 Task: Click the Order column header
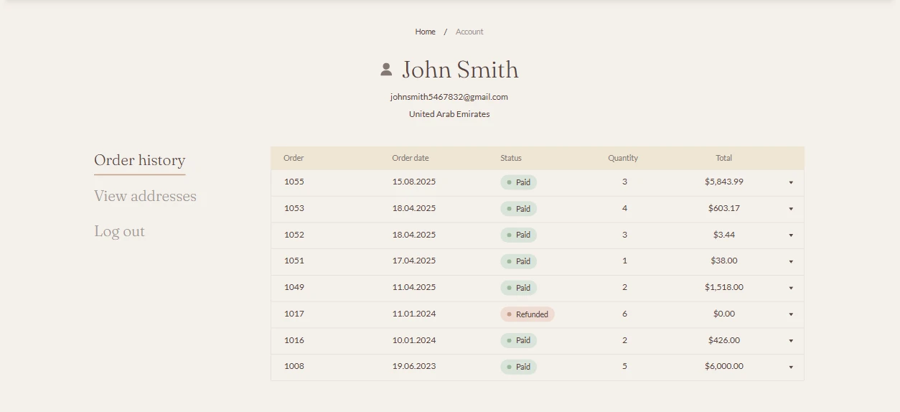(x=294, y=158)
